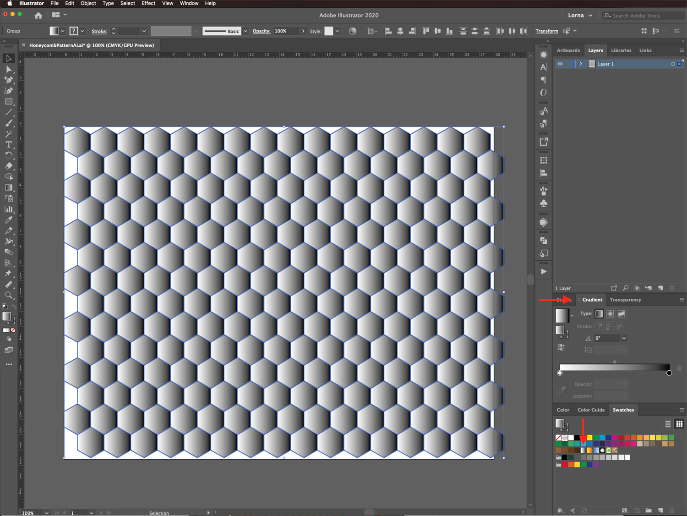Click the gradient midpoint diamond
The height and width of the screenshot is (516, 687).
tap(615, 362)
